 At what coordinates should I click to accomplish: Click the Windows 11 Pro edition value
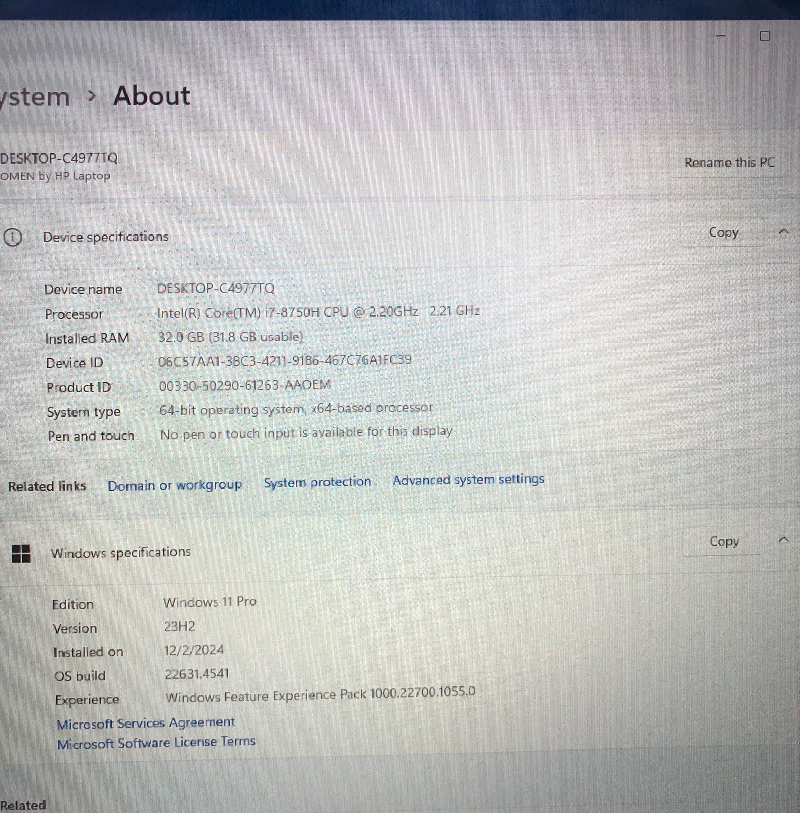tap(210, 602)
